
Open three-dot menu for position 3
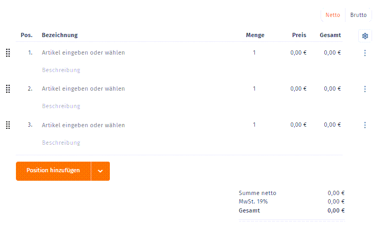tap(365, 125)
